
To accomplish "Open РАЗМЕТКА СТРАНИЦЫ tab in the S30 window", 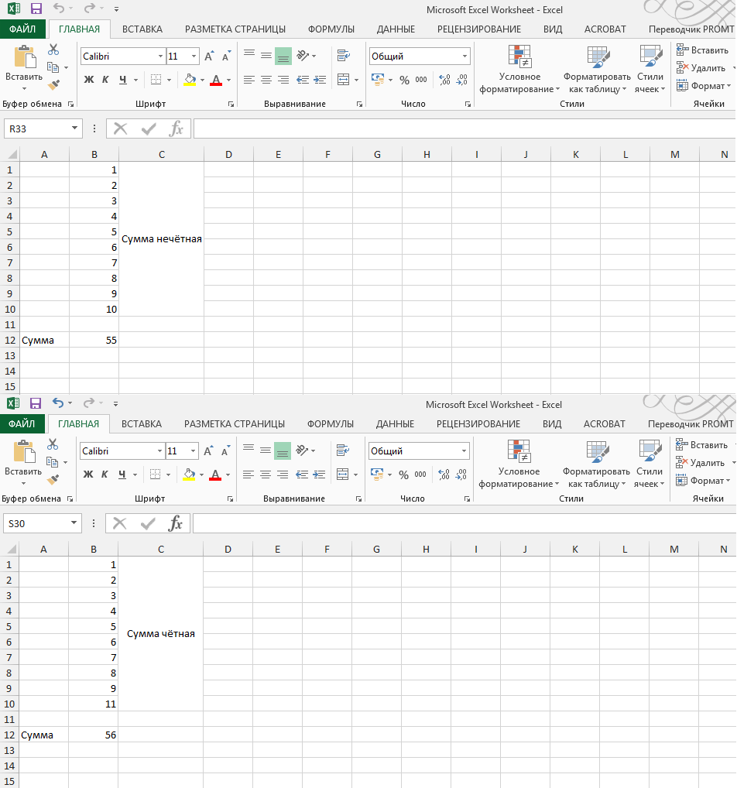I will (235, 424).
